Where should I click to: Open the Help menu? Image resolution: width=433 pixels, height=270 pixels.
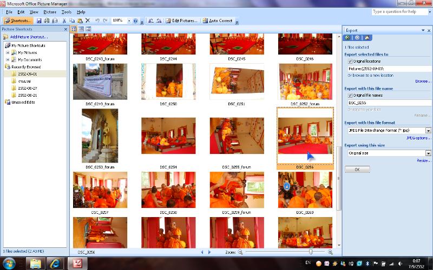coord(81,12)
